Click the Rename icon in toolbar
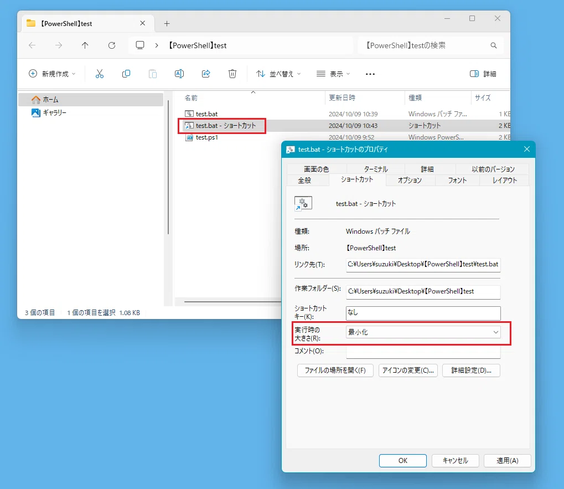Image resolution: width=564 pixels, height=489 pixels. tap(179, 74)
